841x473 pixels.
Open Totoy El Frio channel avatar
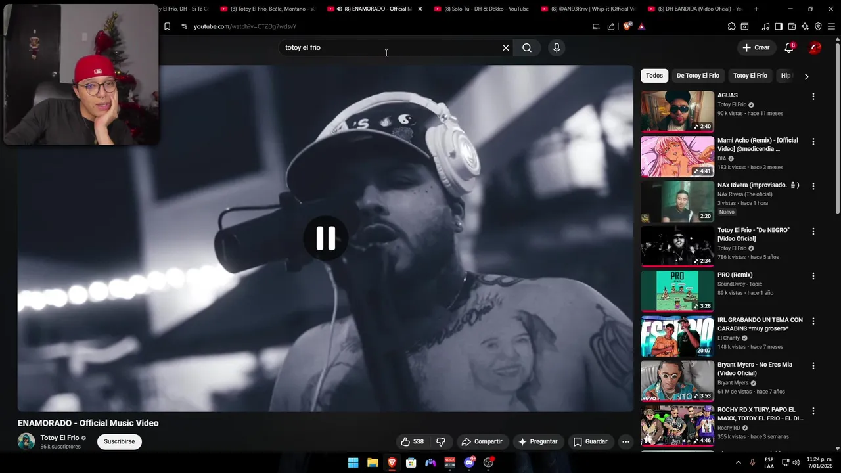tap(26, 441)
